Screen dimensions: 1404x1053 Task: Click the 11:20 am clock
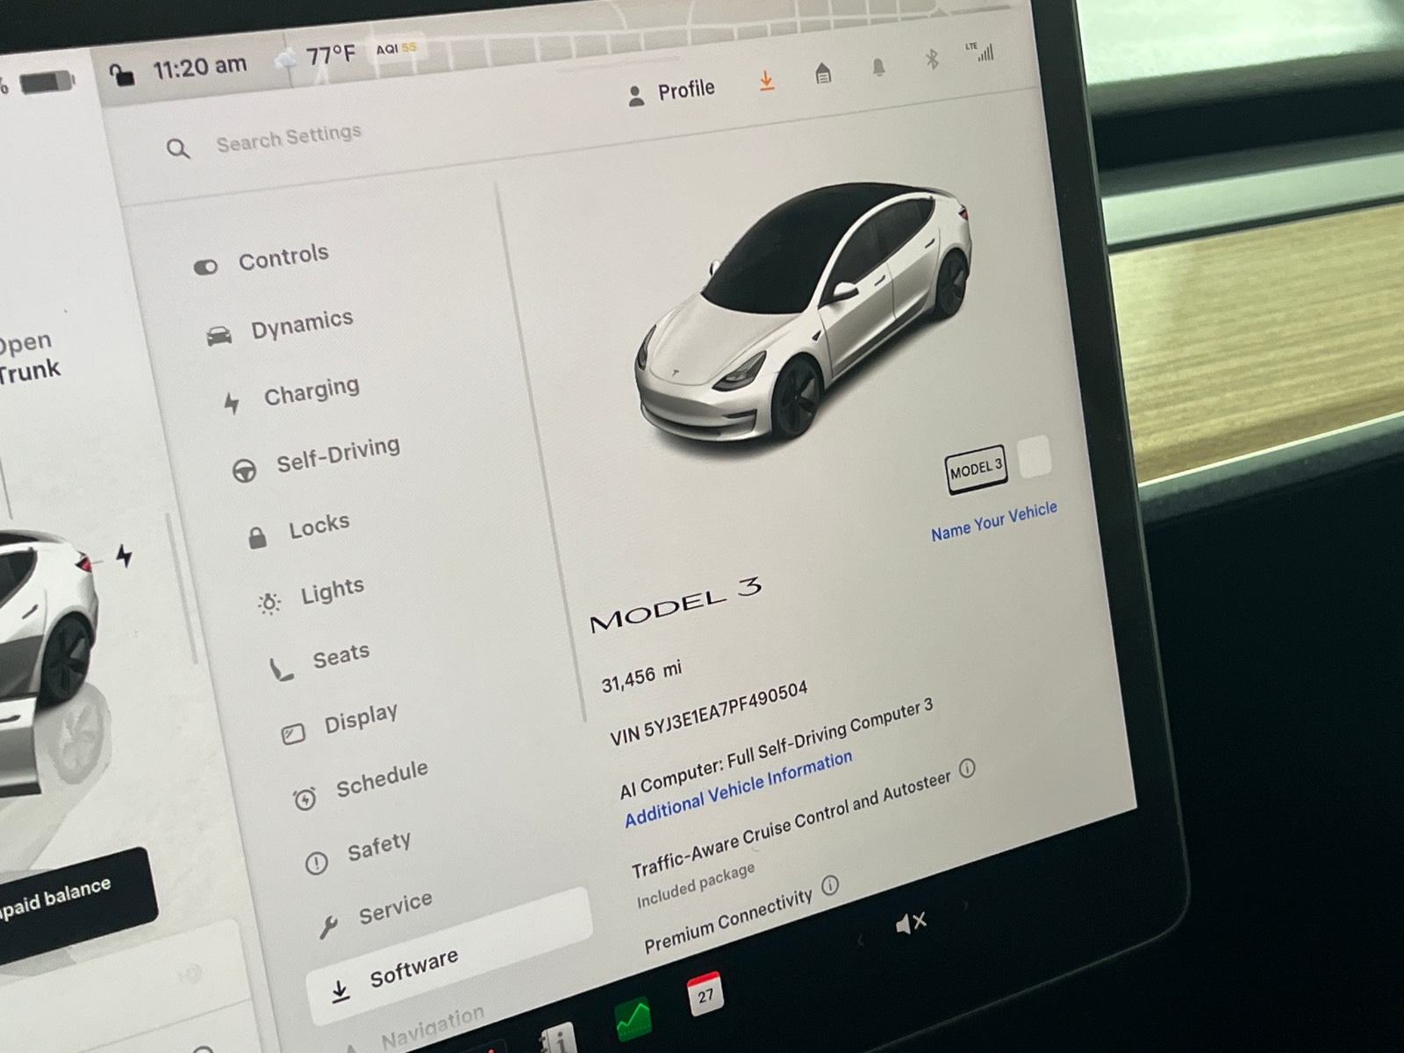[199, 67]
